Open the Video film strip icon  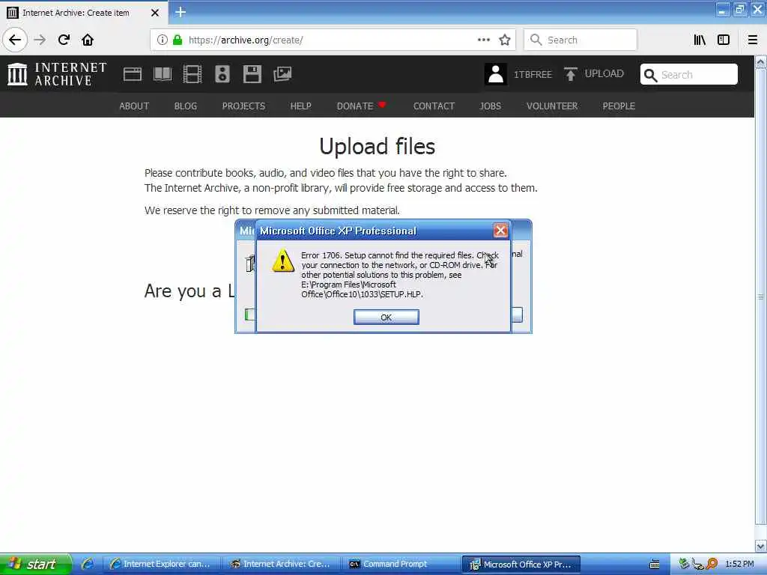tap(192, 74)
